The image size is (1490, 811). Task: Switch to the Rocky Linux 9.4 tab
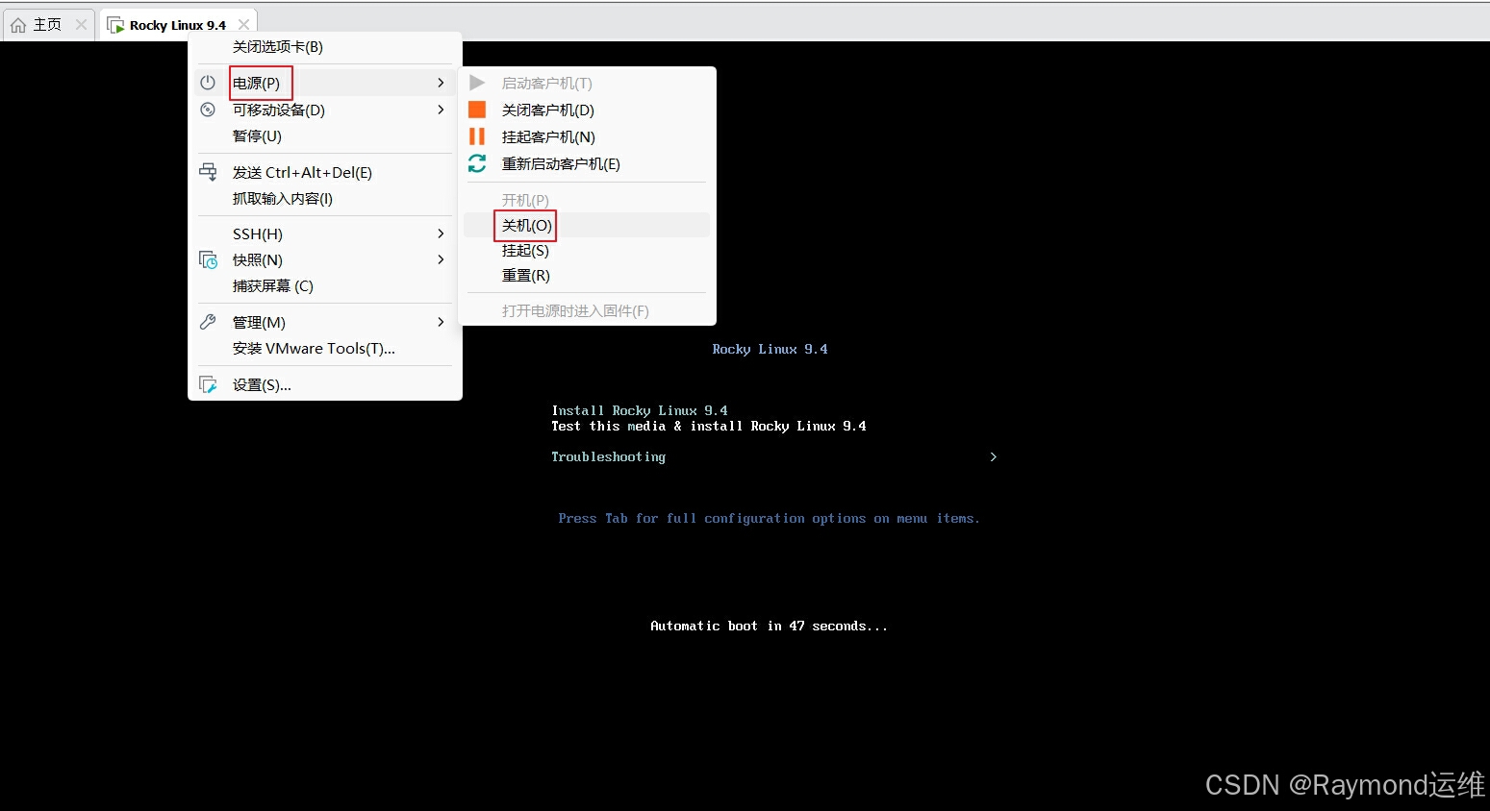(x=178, y=25)
